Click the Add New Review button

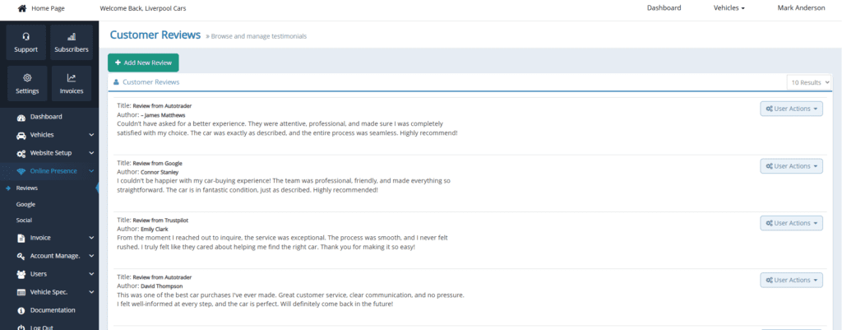pos(143,63)
